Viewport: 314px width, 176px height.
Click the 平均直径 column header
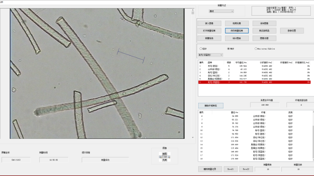click(241, 62)
